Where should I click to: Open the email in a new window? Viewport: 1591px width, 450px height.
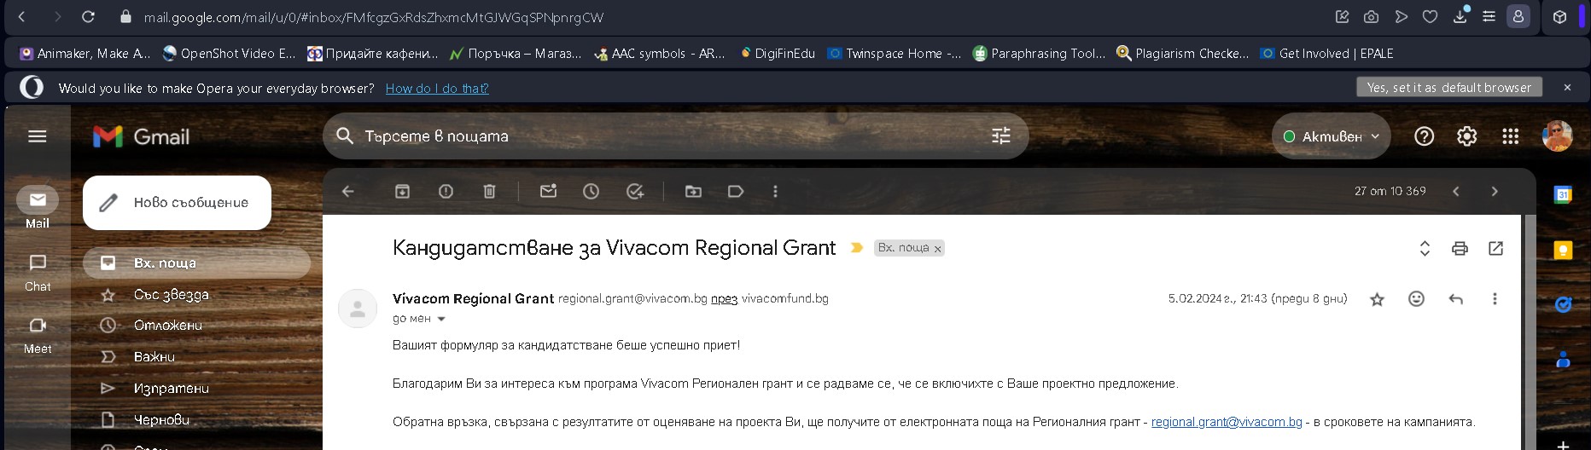pos(1495,248)
